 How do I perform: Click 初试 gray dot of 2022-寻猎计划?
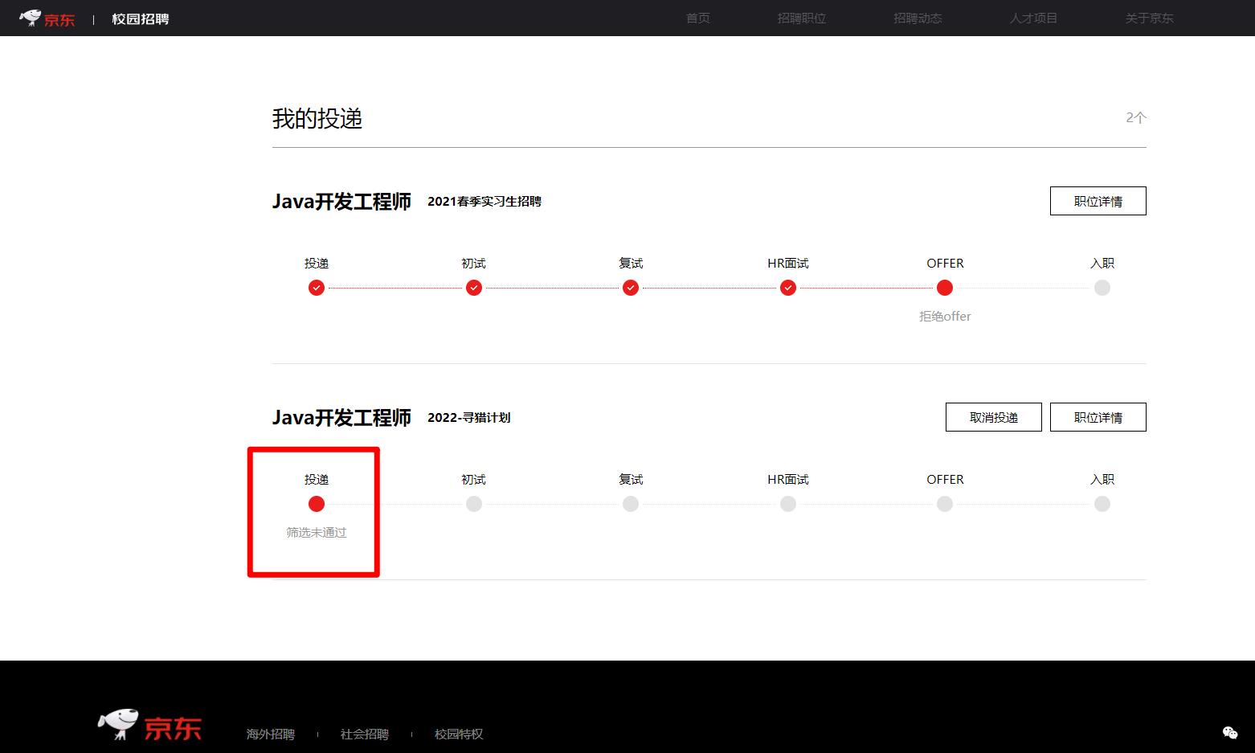(474, 504)
